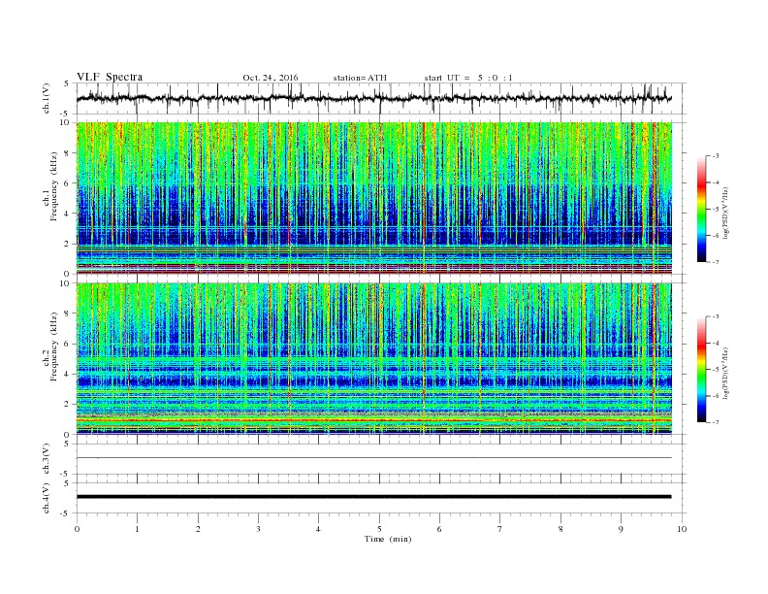This screenshot has height=594, width=768.
Task: Click the ch.1 spectrogram color scale bar
Action: (701, 209)
